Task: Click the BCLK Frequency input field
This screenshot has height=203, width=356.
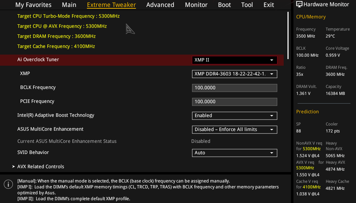Action: coord(235,88)
